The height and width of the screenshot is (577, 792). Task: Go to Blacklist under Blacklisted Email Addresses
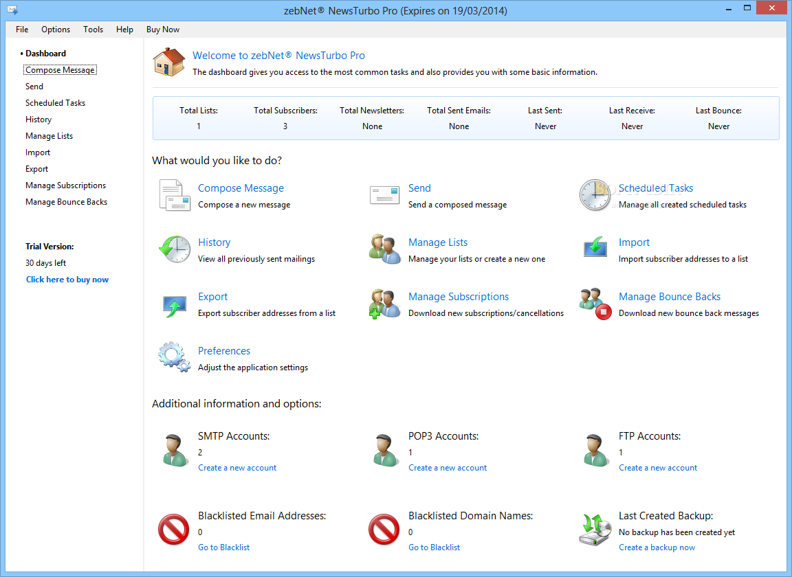click(x=223, y=547)
